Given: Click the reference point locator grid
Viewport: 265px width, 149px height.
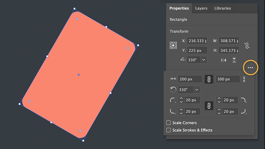Looking at the screenshot, I should (173, 45).
